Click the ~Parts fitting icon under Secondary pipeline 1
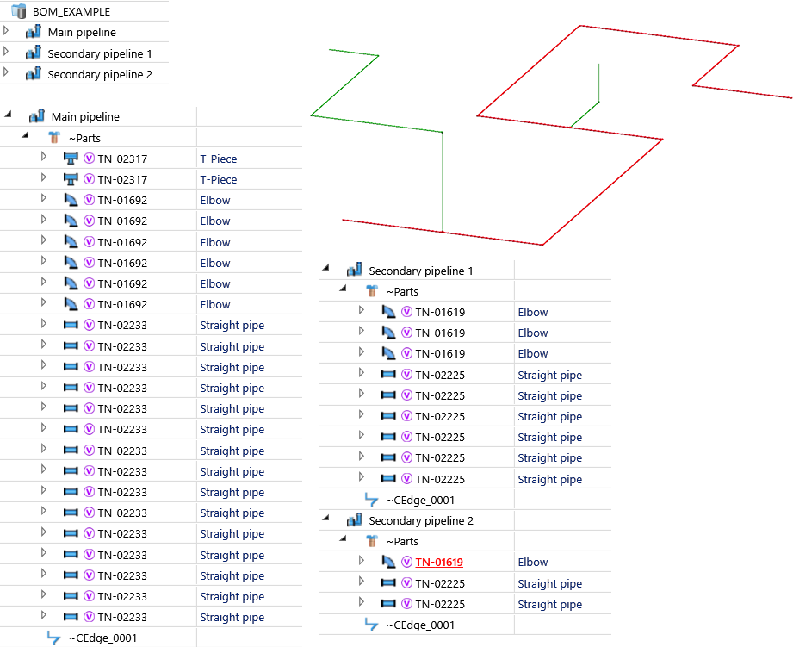The width and height of the screenshot is (793, 647). coord(372,291)
